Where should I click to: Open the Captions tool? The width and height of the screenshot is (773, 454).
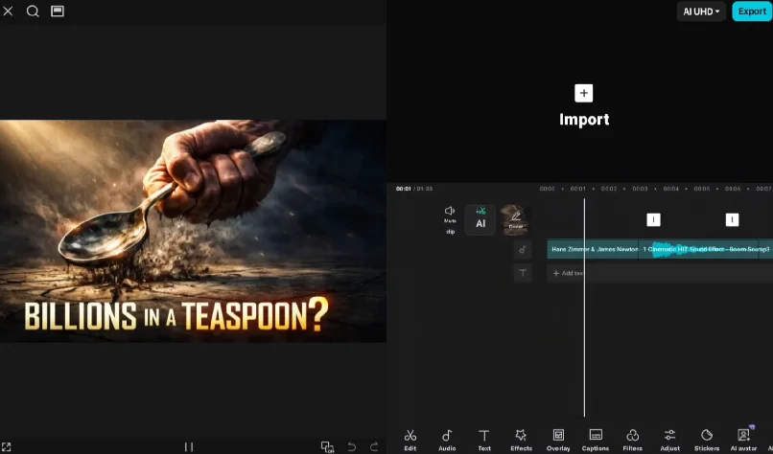[x=596, y=439]
